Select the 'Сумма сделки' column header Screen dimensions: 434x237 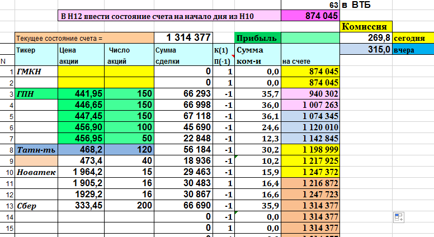(183, 55)
